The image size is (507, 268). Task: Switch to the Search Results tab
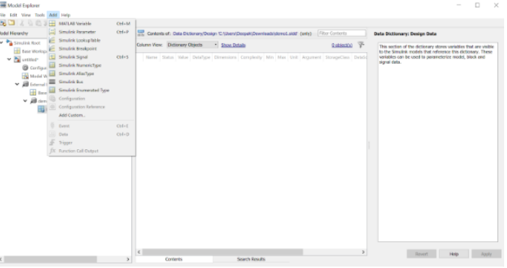click(251, 259)
